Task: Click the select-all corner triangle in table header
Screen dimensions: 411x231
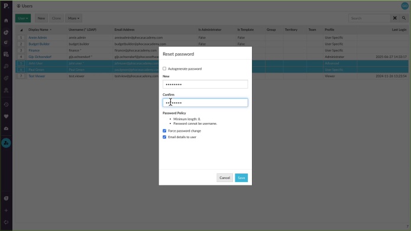Action: pos(21,30)
